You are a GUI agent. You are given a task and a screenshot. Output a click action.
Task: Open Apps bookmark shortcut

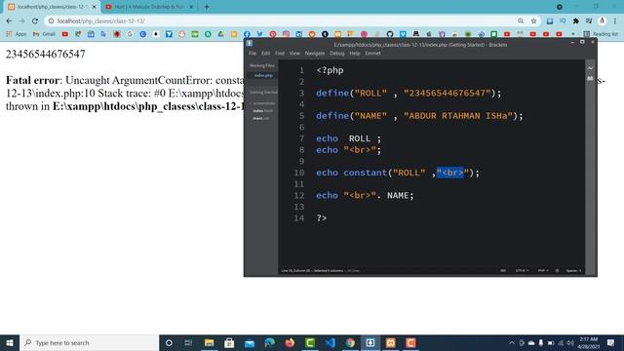tap(17, 34)
